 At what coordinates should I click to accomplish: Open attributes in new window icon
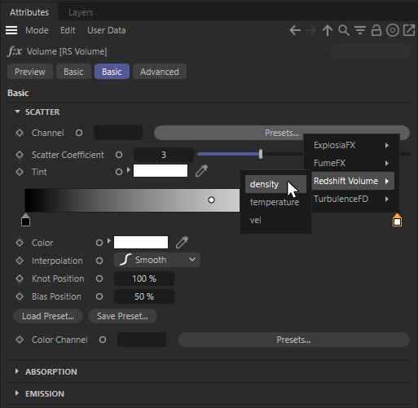pyautogui.click(x=409, y=30)
